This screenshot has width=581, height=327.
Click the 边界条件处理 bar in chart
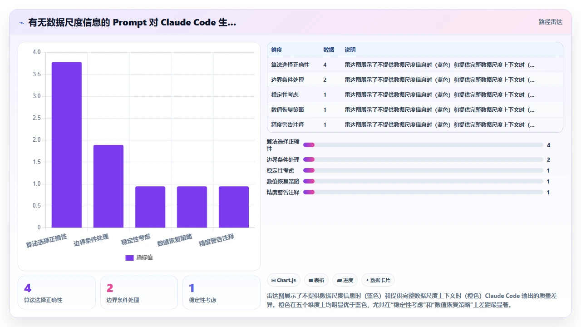pos(108,186)
